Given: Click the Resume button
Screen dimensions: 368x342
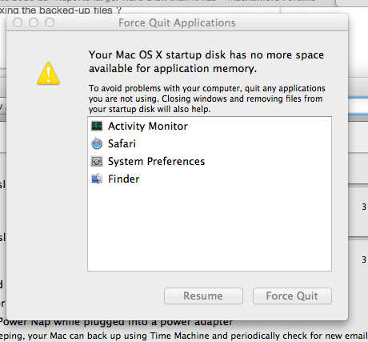Looking at the screenshot, I should pos(203,296).
